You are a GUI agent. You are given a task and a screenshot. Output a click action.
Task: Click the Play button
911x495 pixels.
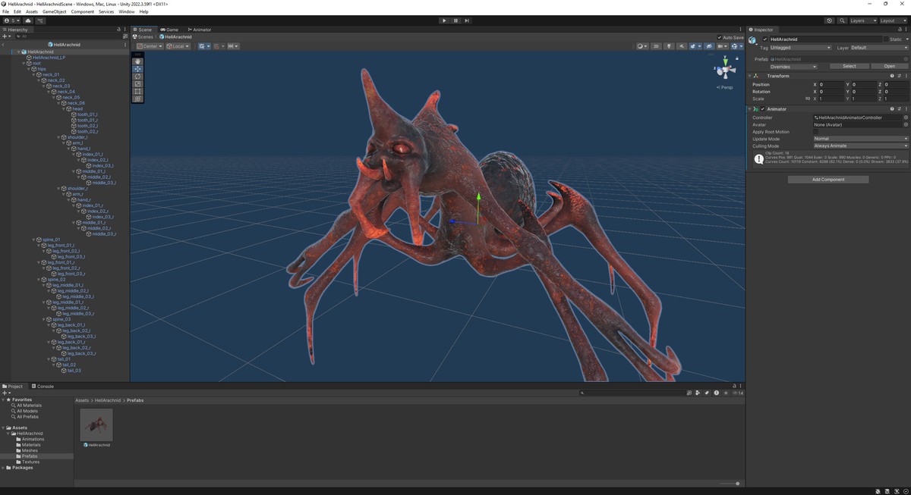coord(444,20)
